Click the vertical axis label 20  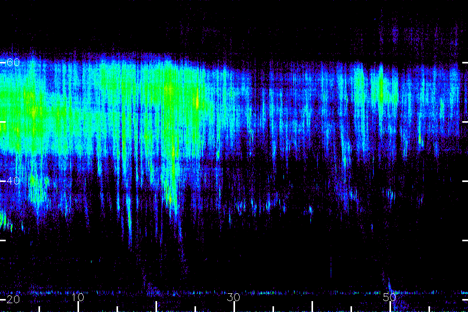click(x=13, y=300)
